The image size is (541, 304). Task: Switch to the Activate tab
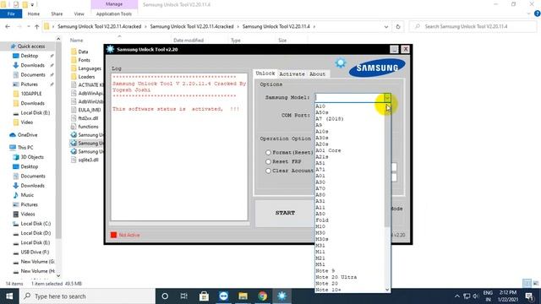pos(292,73)
